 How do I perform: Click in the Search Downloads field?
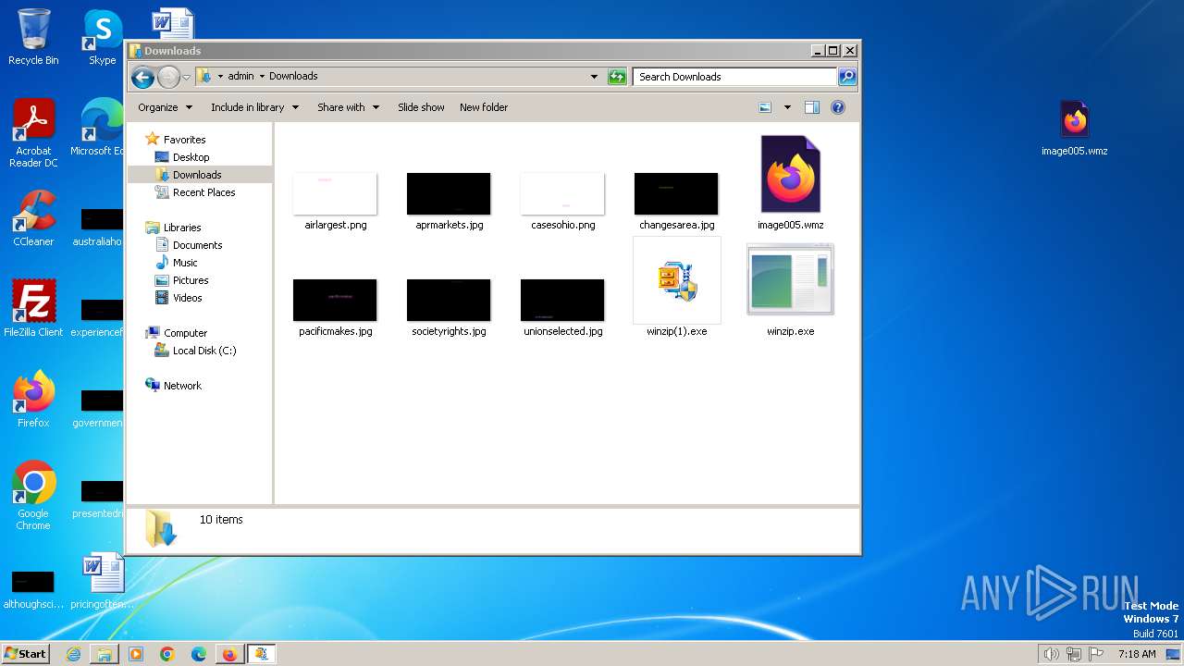coord(735,77)
